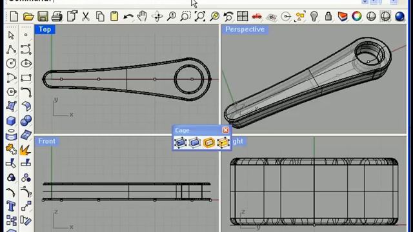
Task: Render the scene with the blue sphere icon
Action: coord(399,17)
